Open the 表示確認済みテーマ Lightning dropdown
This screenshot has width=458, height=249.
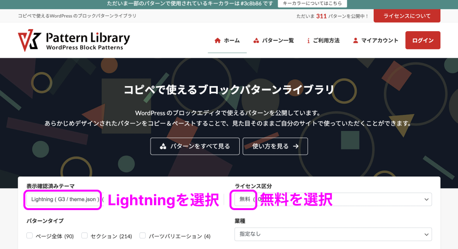pyautogui.click(x=65, y=199)
